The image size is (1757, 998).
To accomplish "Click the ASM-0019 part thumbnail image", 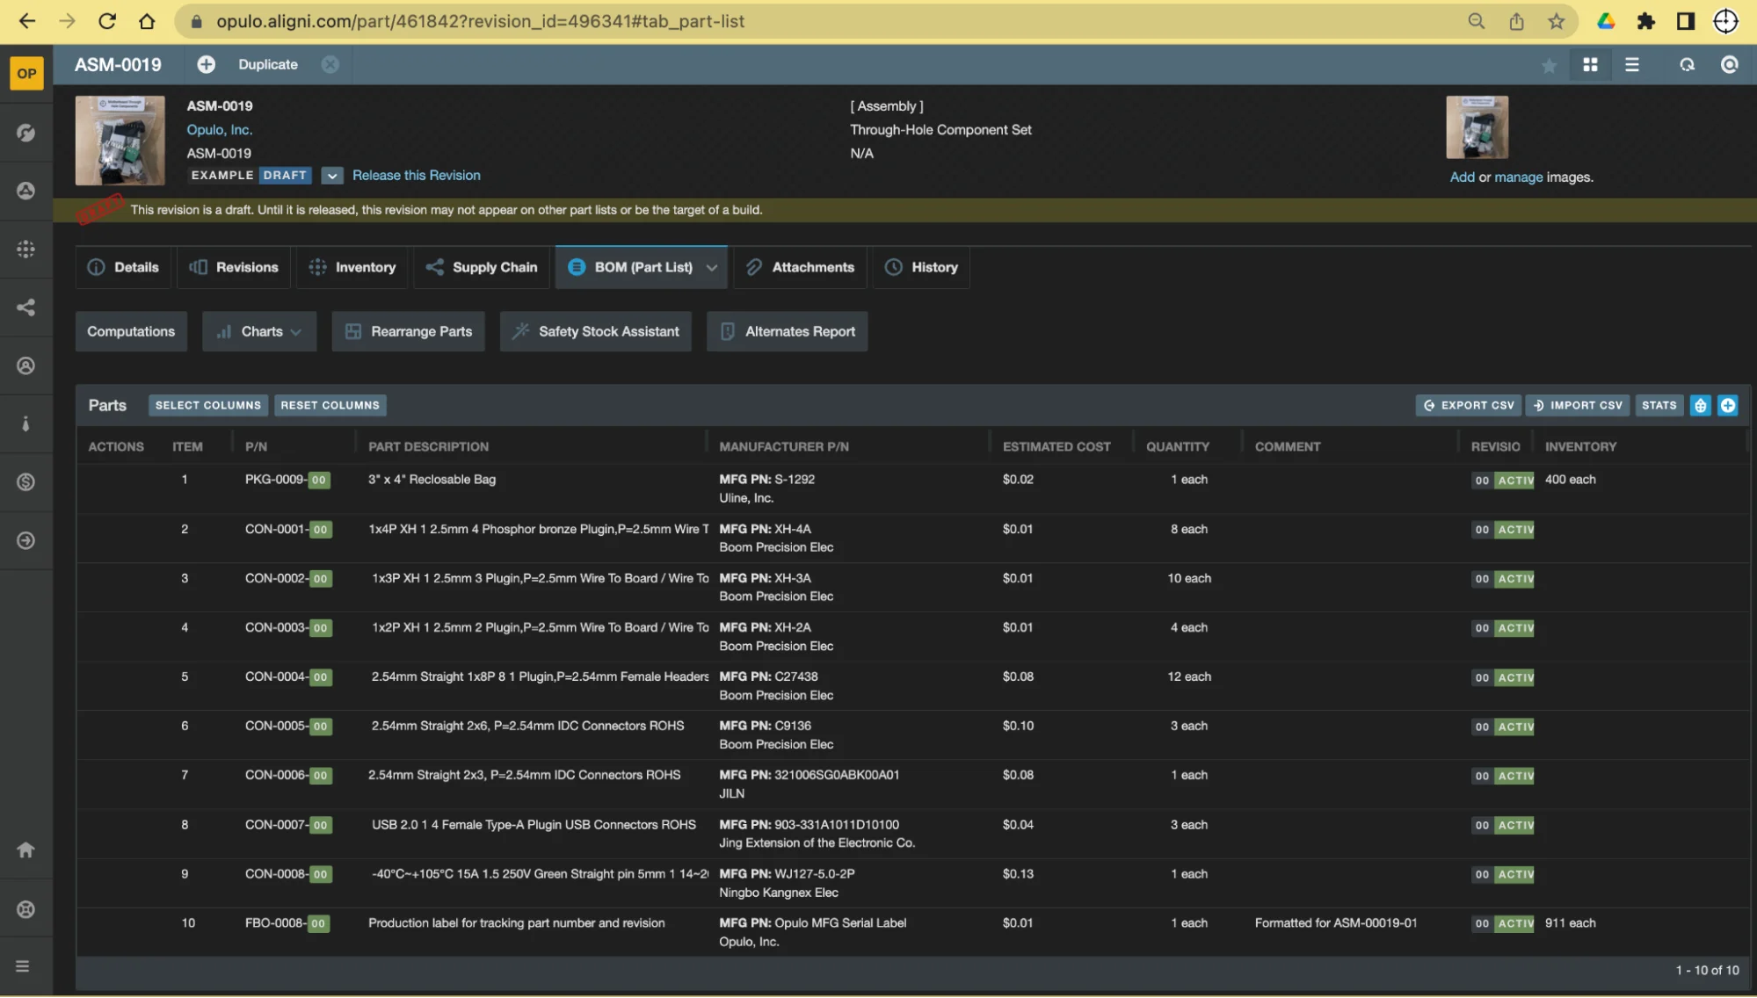I will (120, 141).
